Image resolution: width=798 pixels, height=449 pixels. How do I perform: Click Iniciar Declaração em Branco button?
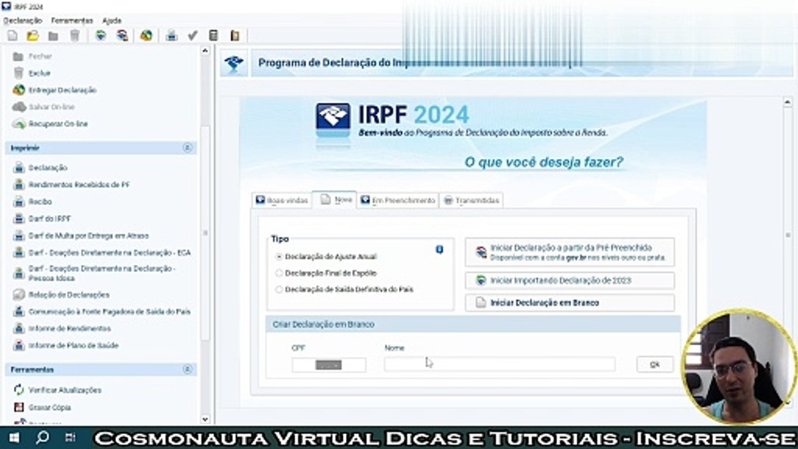click(570, 302)
